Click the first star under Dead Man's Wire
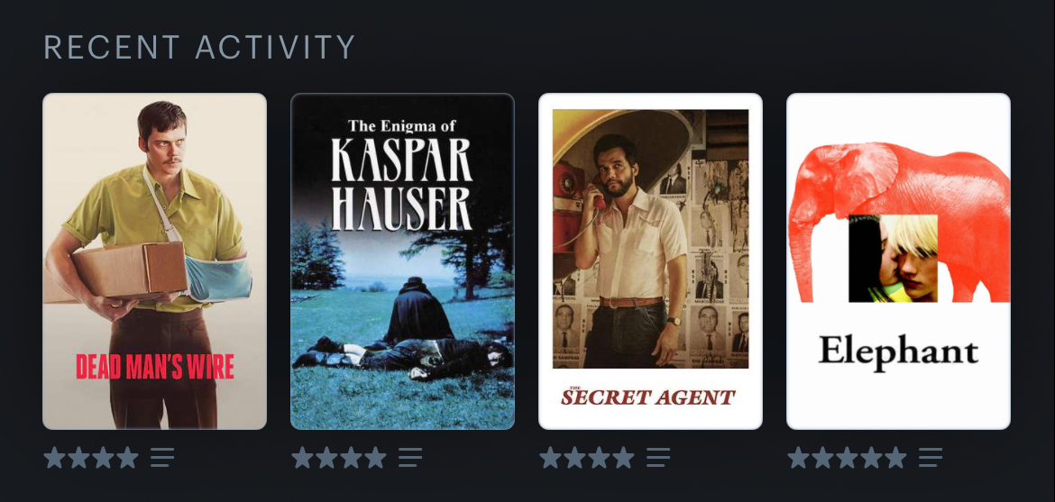This screenshot has height=502, width=1055. coord(54,458)
